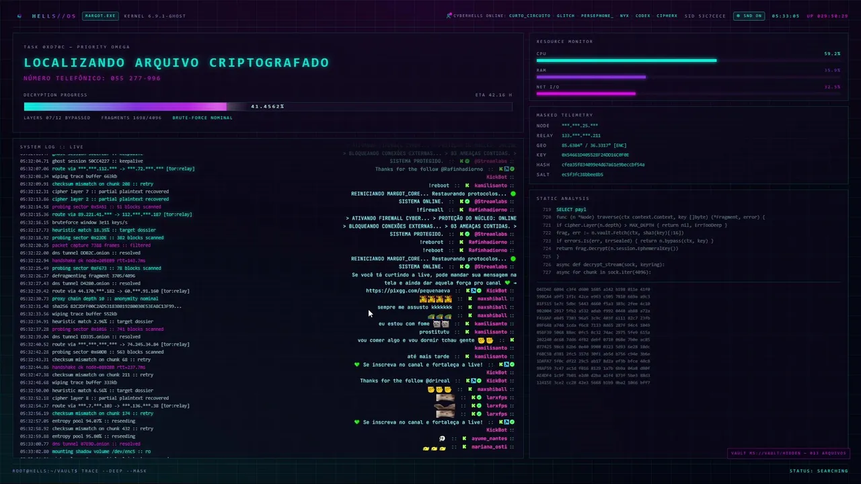Click emotes after 'tchau gente' message
This screenshot has width=861, height=484.
click(x=485, y=340)
